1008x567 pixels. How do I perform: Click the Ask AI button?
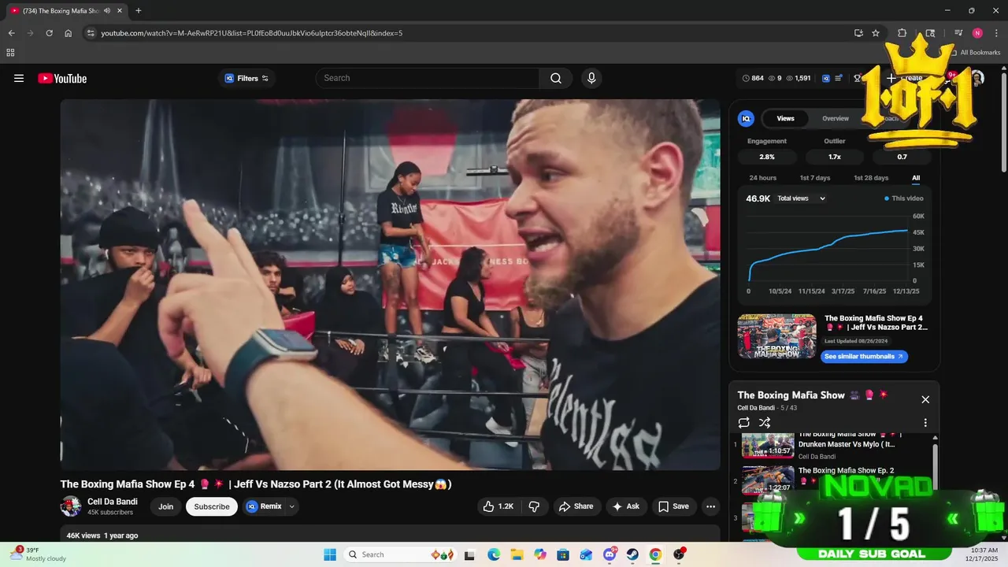pyautogui.click(x=626, y=506)
